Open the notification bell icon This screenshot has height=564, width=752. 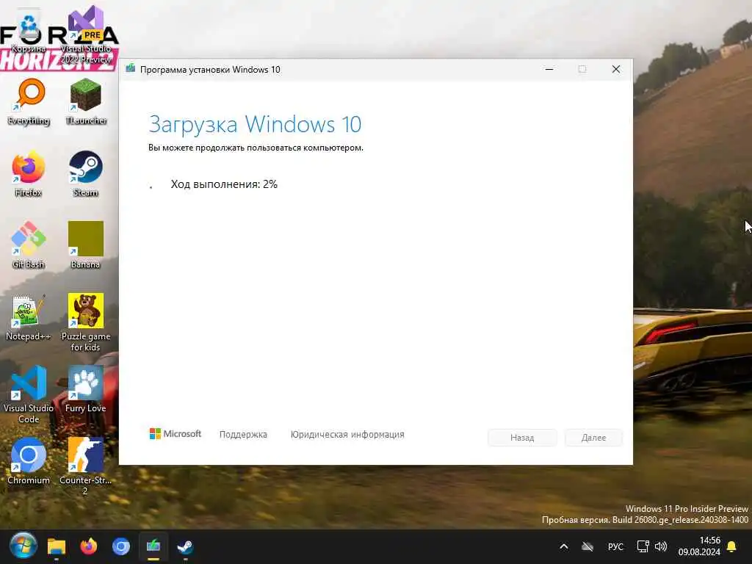click(732, 546)
